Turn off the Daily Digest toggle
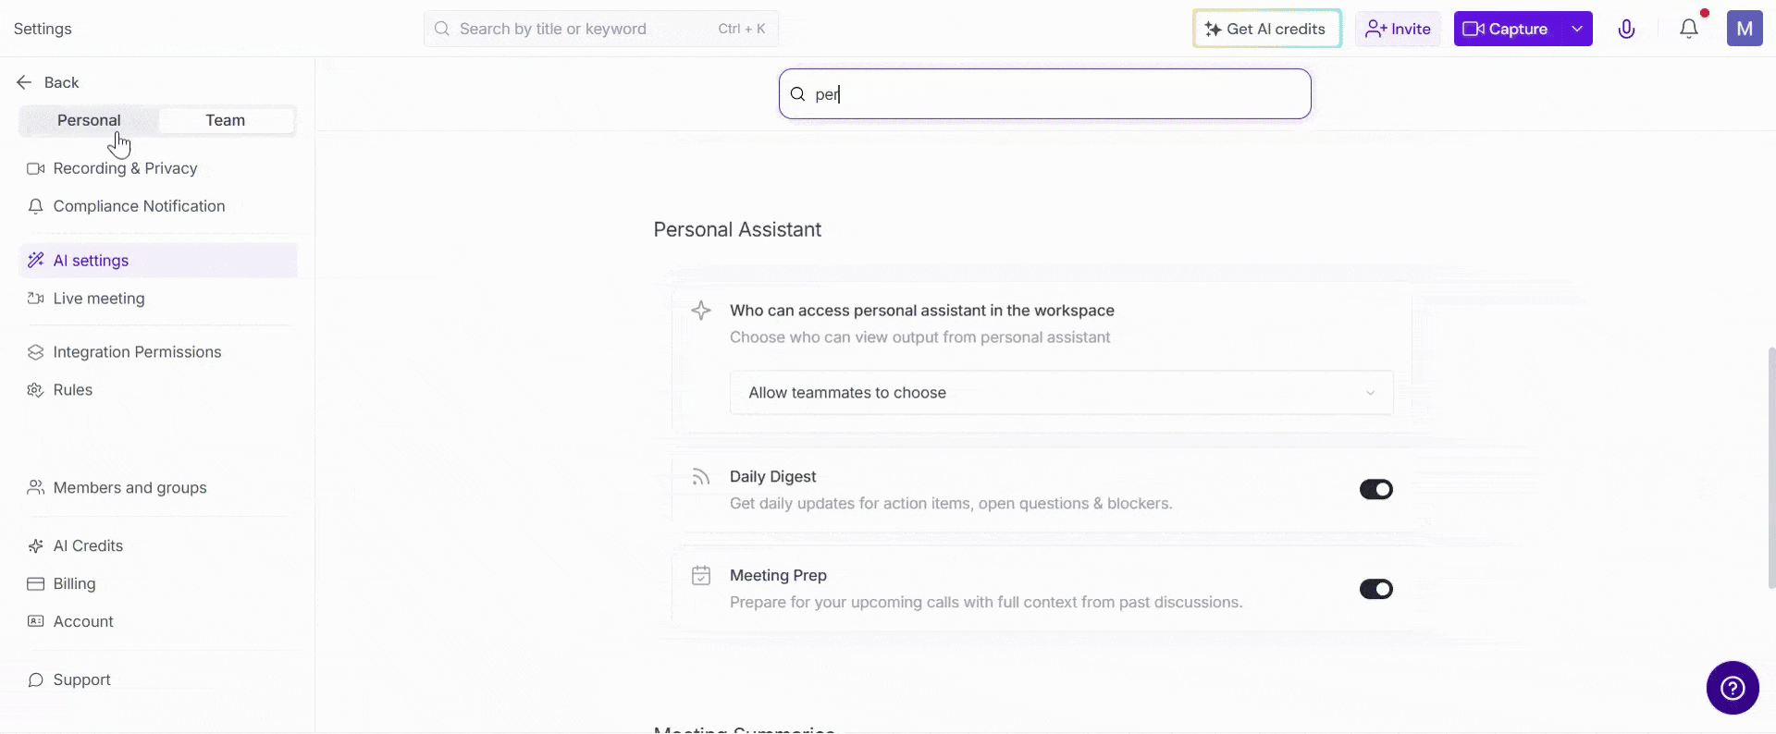Image resolution: width=1776 pixels, height=734 pixels. pyautogui.click(x=1375, y=489)
